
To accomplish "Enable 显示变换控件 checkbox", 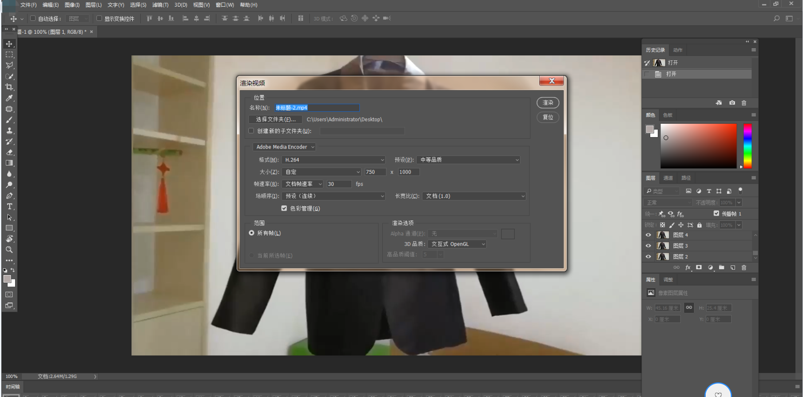I will click(x=99, y=18).
